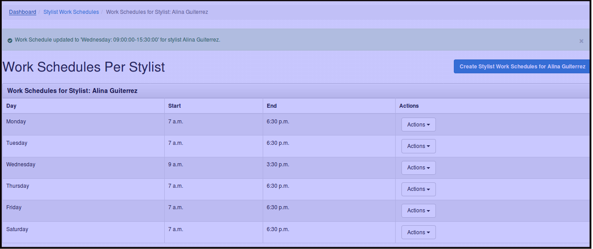
Task: Click the green checkmark icon in the alert
Action: (10, 40)
